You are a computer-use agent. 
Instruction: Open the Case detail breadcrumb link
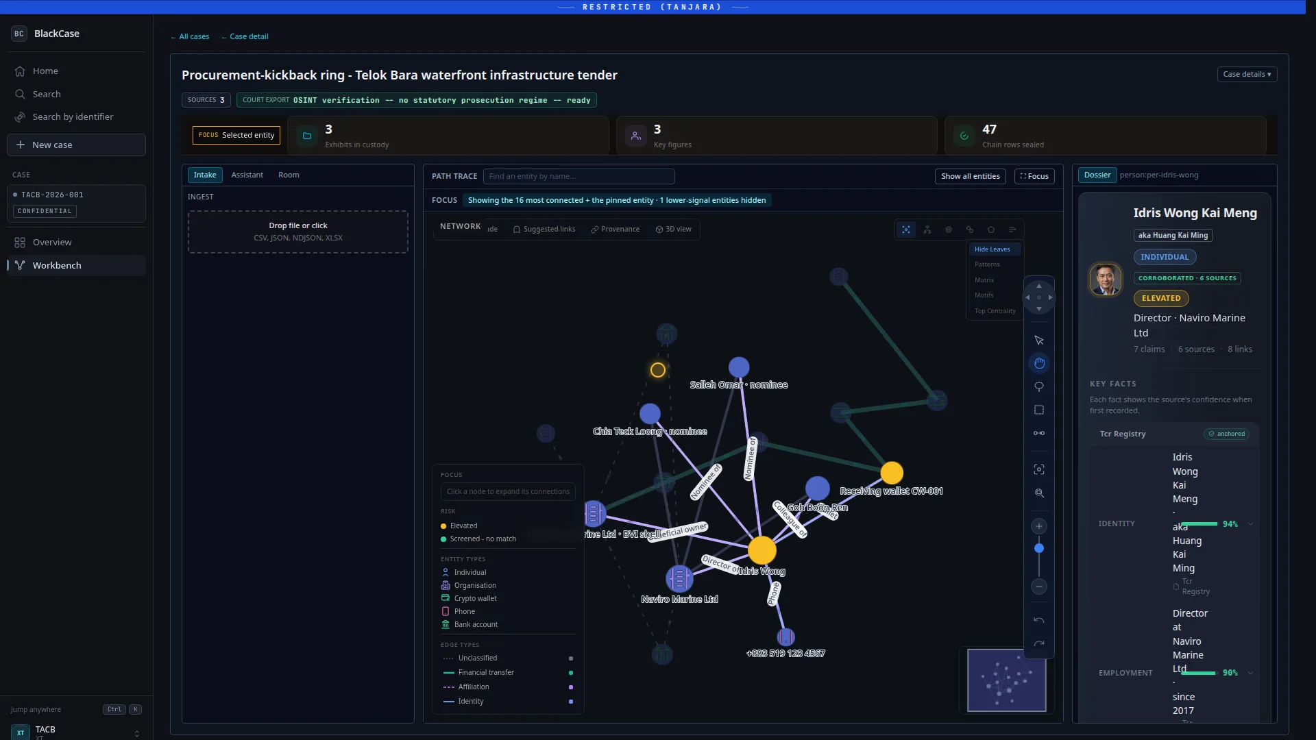(x=245, y=37)
